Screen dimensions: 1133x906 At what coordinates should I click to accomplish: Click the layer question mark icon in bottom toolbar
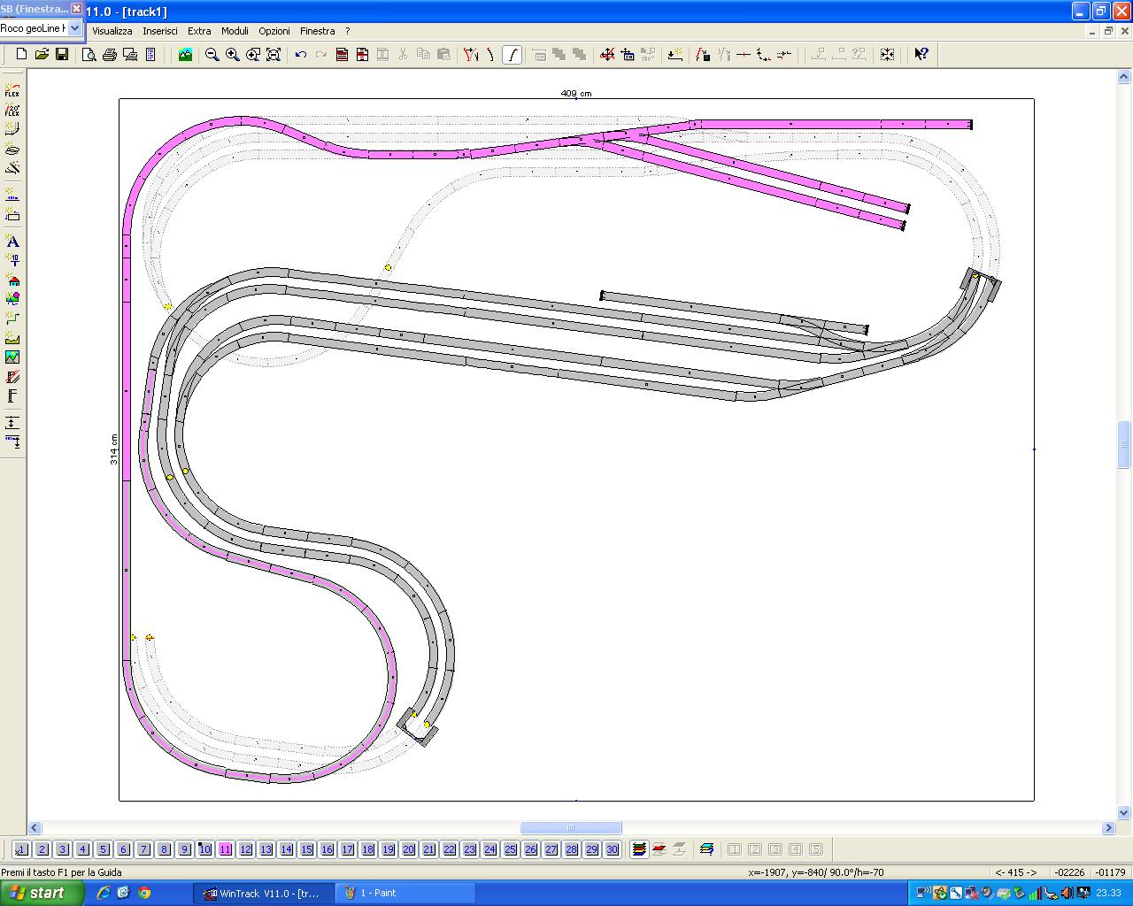tap(706, 849)
